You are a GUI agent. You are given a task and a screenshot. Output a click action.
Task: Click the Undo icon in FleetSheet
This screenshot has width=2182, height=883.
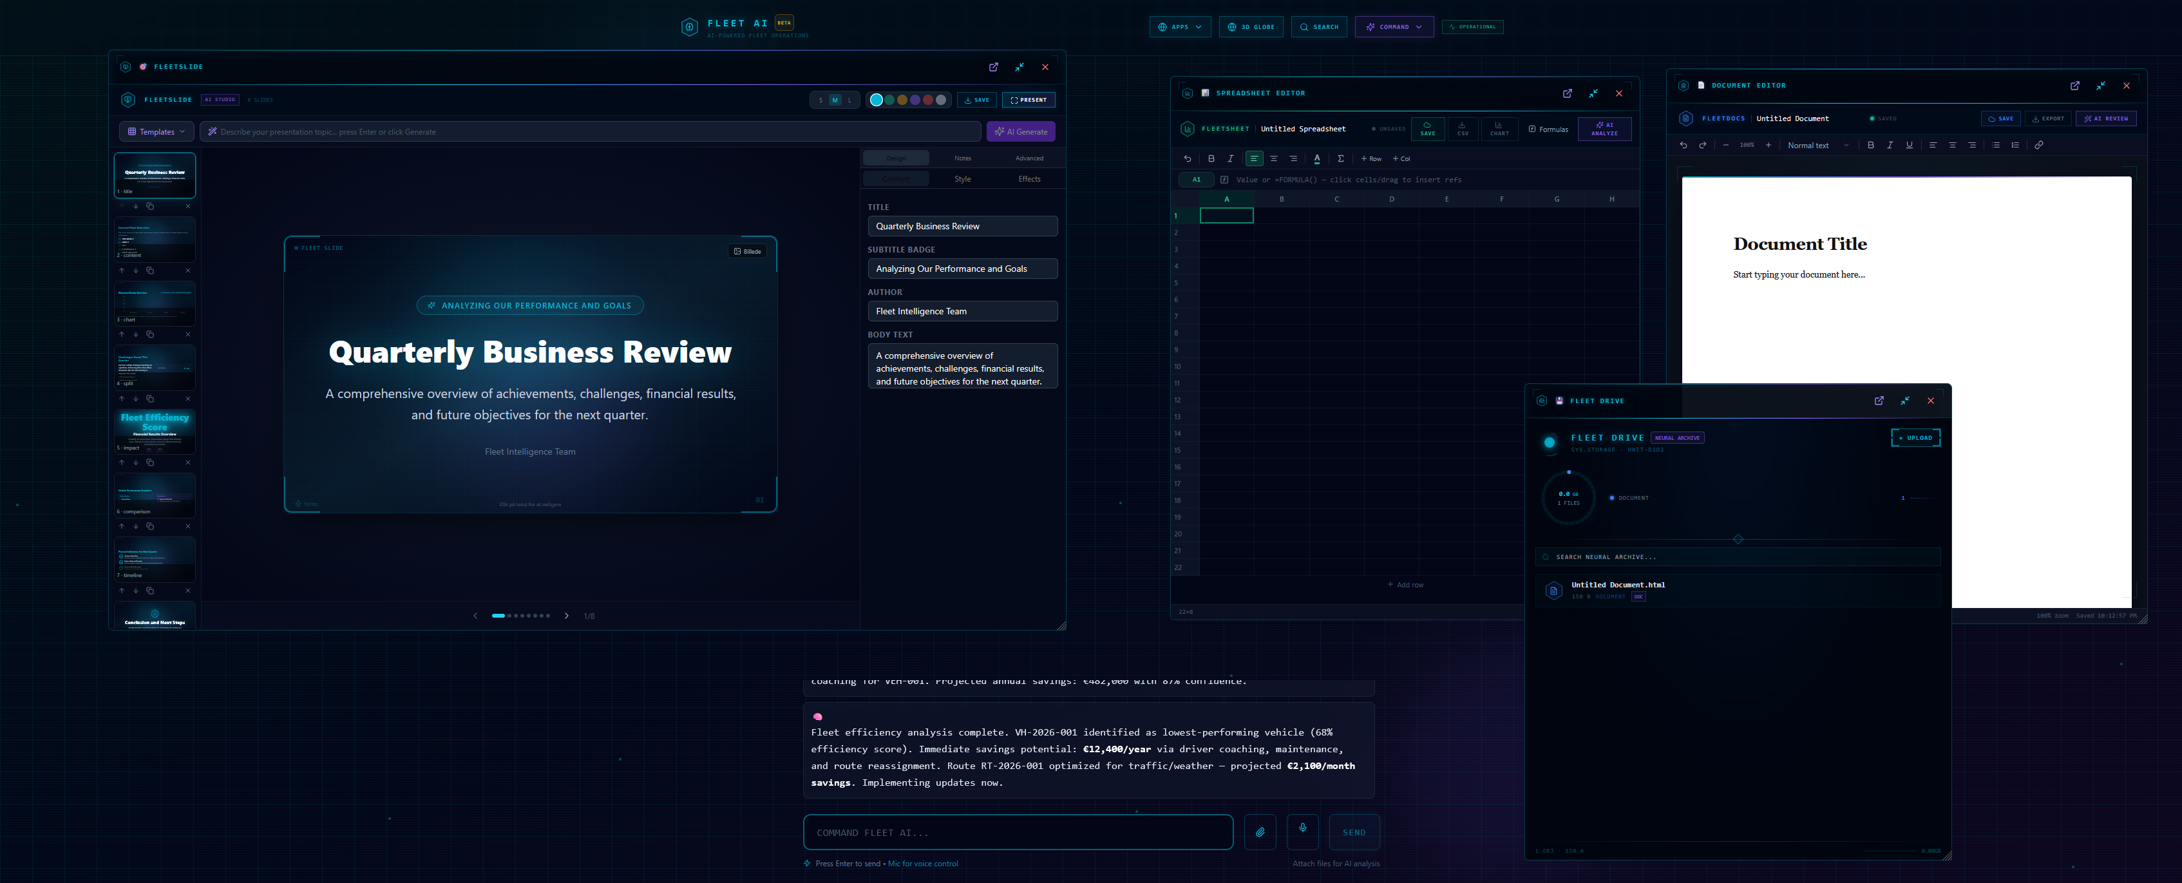1187,158
